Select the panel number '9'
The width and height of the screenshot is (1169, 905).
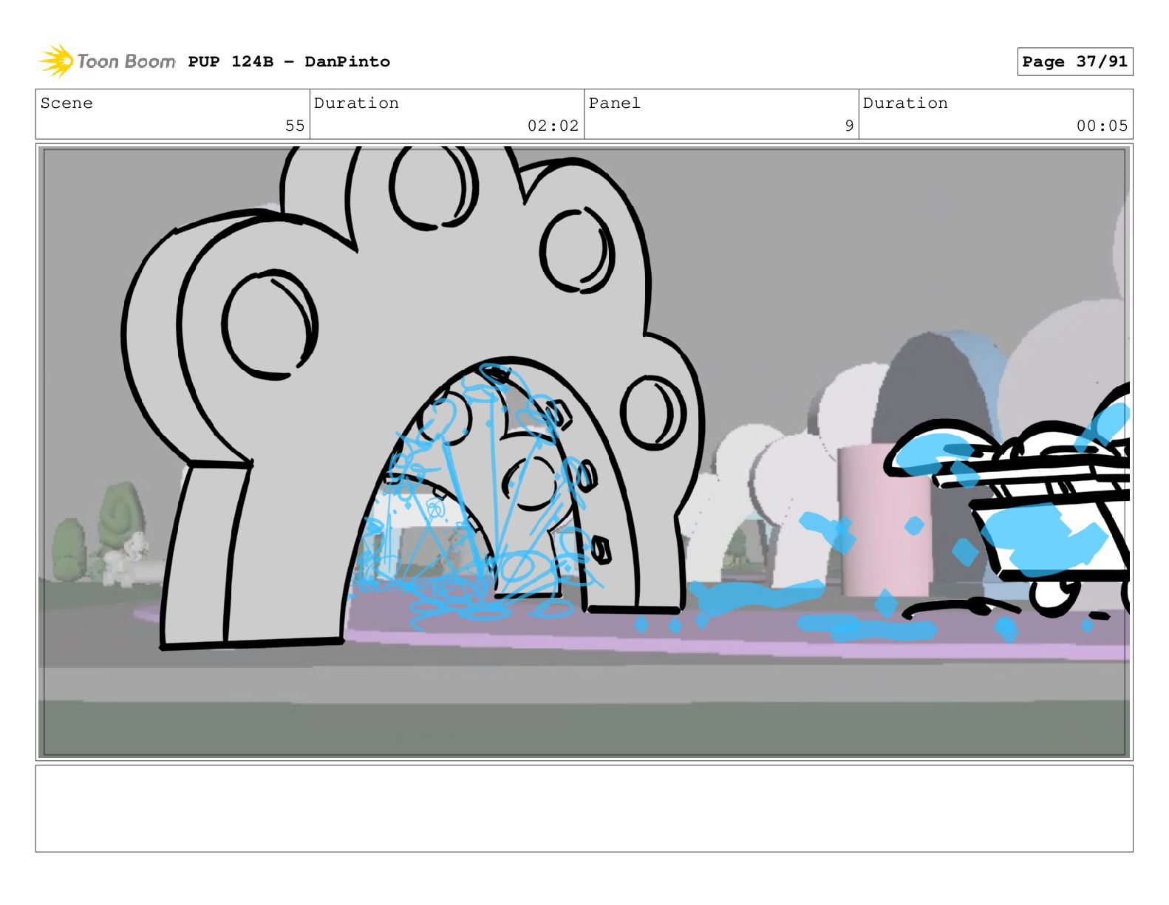[x=849, y=126]
